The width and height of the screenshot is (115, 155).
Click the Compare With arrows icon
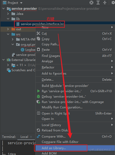click(38, 136)
